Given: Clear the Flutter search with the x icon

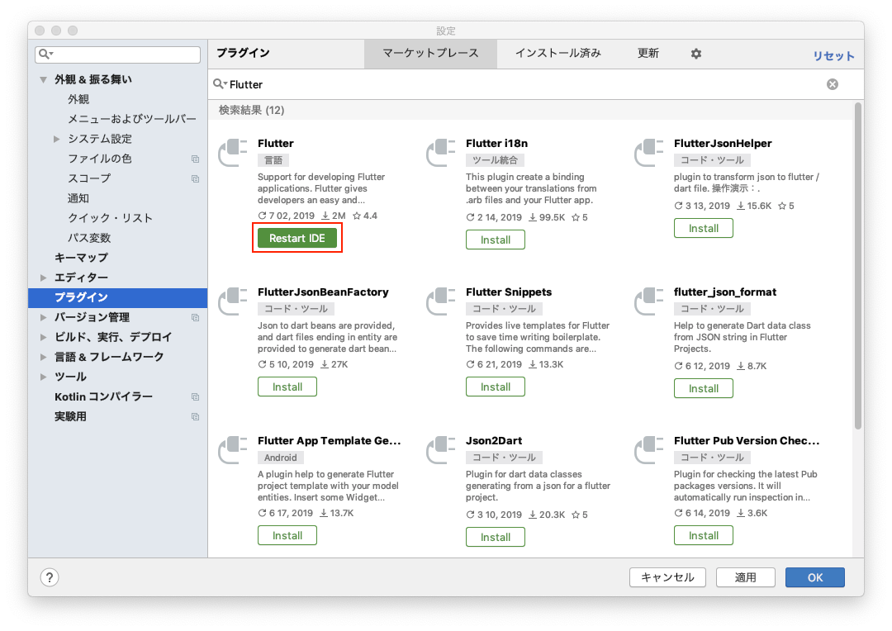Looking at the screenshot, I should 833,83.
